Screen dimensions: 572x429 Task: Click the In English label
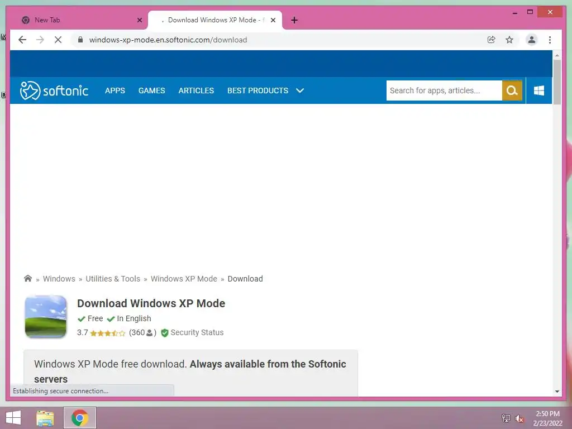coord(134,318)
